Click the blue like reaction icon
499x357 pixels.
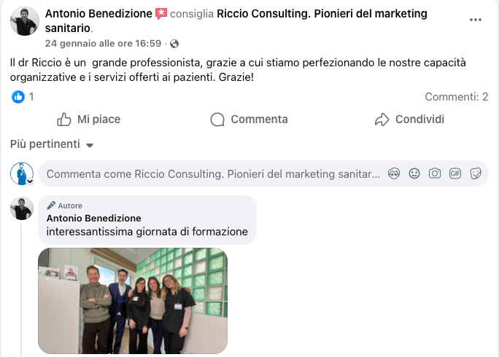(x=18, y=96)
